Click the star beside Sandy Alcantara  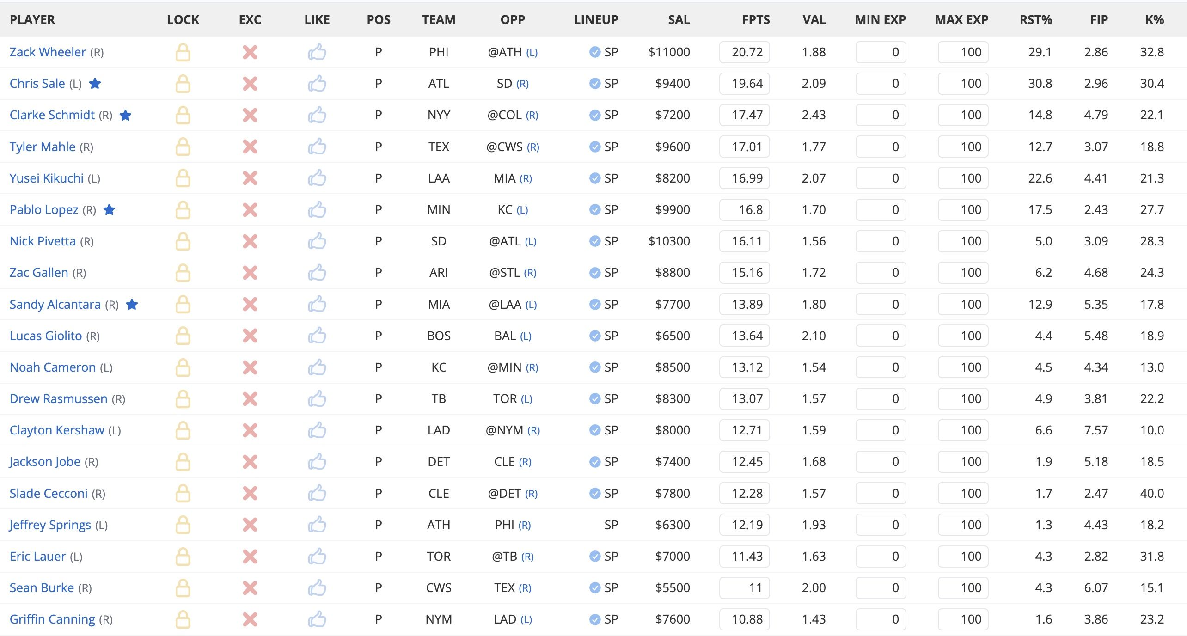click(132, 304)
